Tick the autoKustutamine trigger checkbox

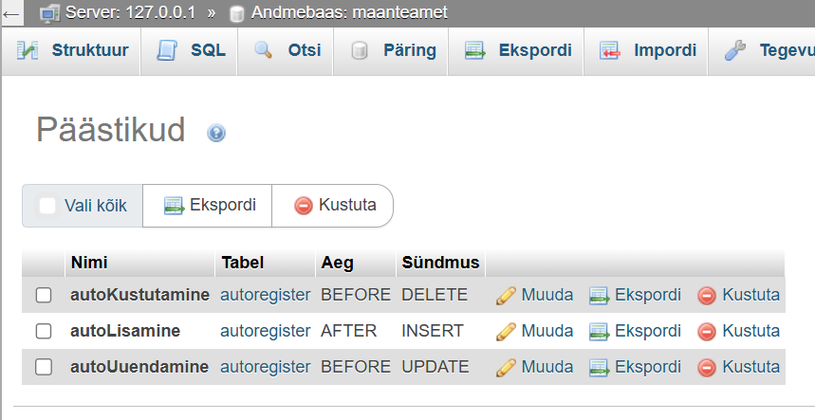point(44,296)
